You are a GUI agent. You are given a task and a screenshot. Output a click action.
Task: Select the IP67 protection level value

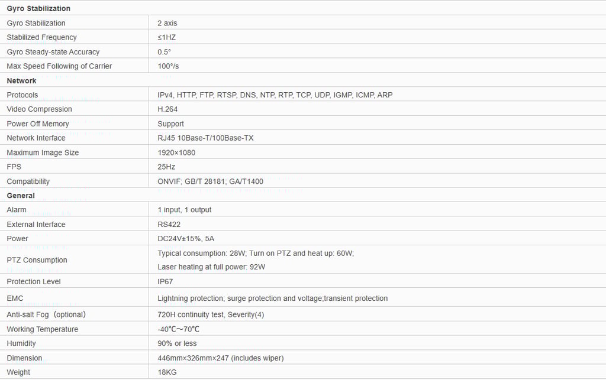165,282
